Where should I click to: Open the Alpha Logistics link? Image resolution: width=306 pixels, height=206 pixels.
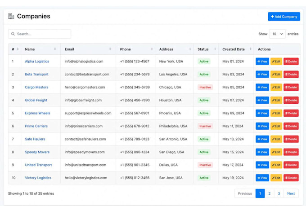point(37,61)
